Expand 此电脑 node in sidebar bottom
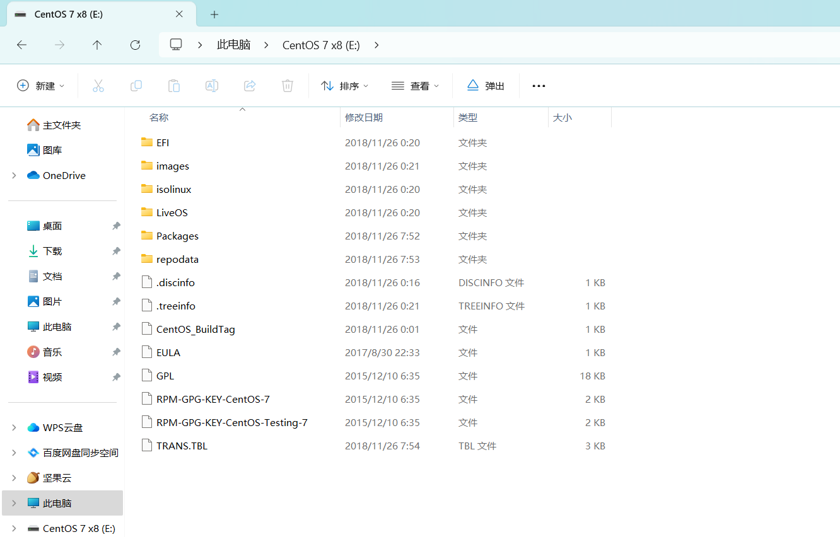The image size is (840, 537). click(x=14, y=503)
